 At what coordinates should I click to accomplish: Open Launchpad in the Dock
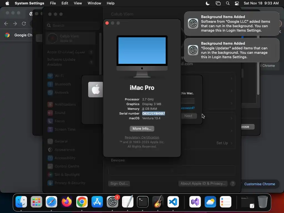click(36, 202)
